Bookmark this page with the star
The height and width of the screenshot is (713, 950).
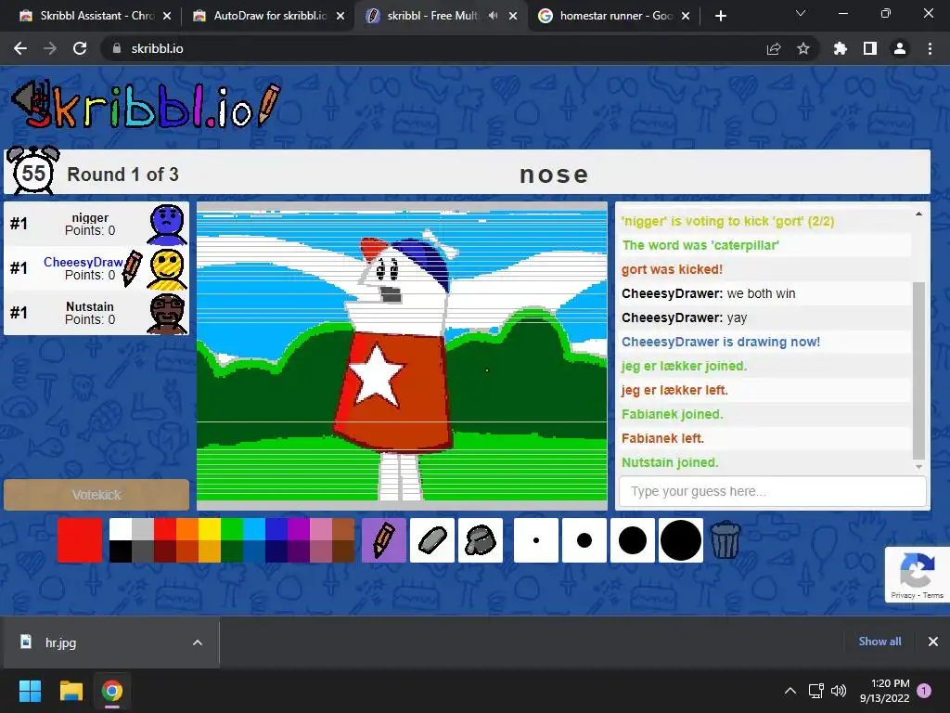click(x=803, y=48)
